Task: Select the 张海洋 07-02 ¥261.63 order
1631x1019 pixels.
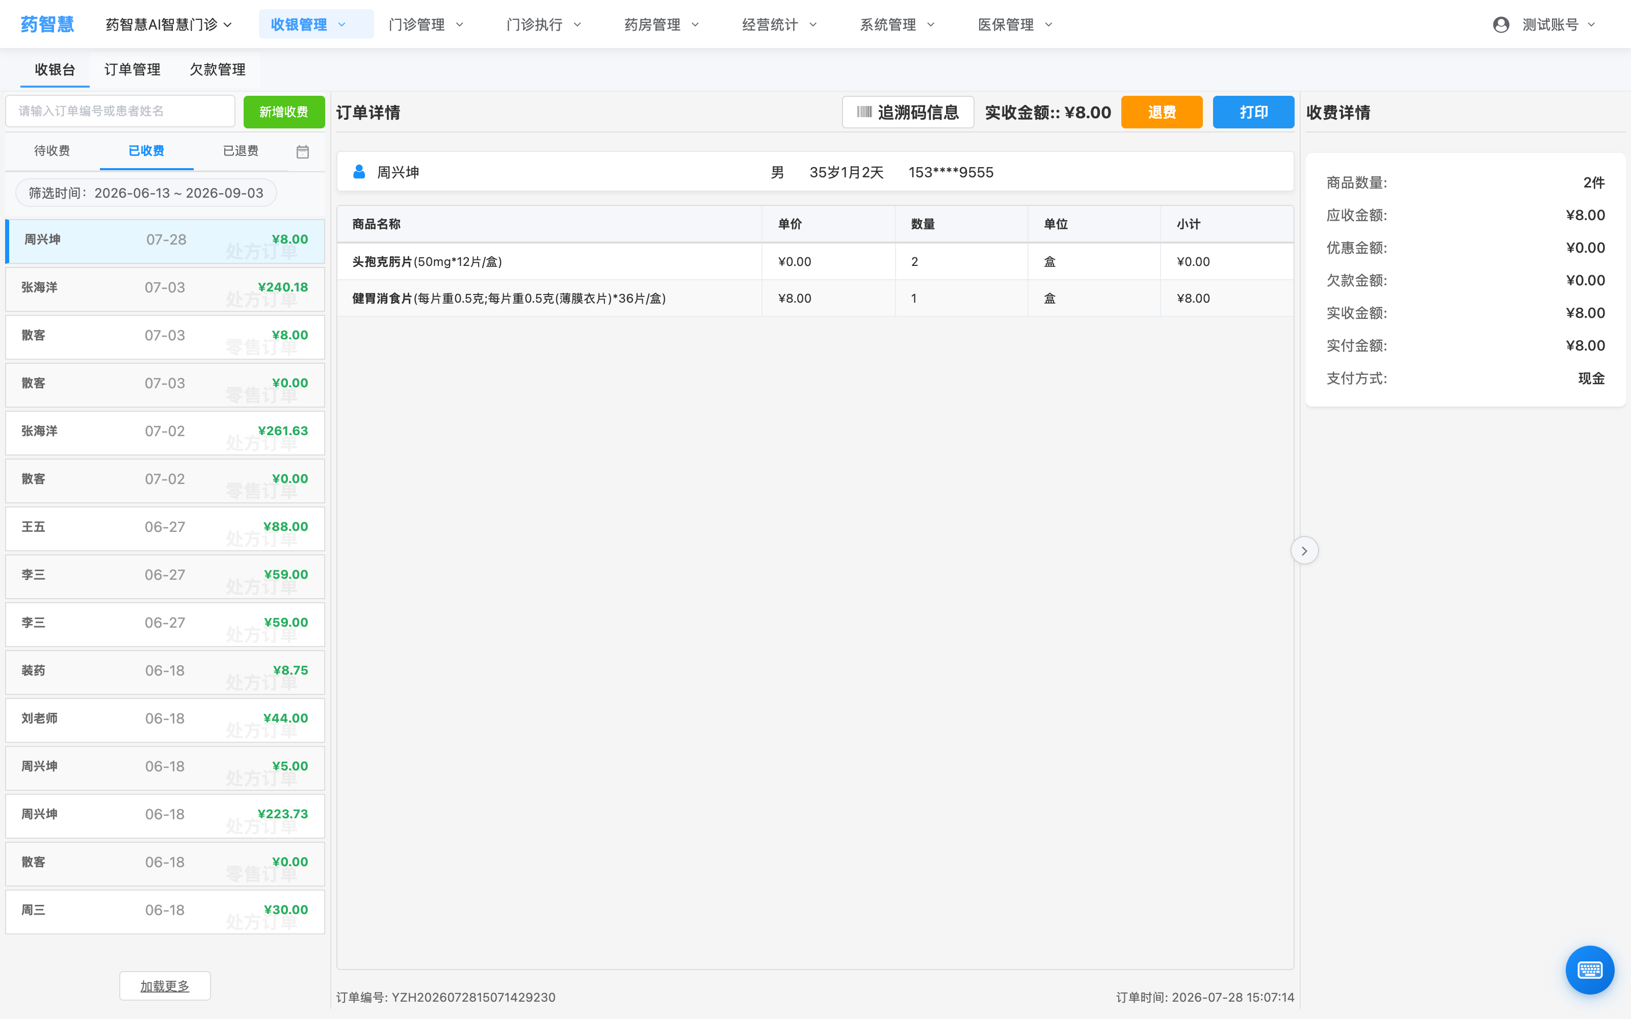Action: 165,433
